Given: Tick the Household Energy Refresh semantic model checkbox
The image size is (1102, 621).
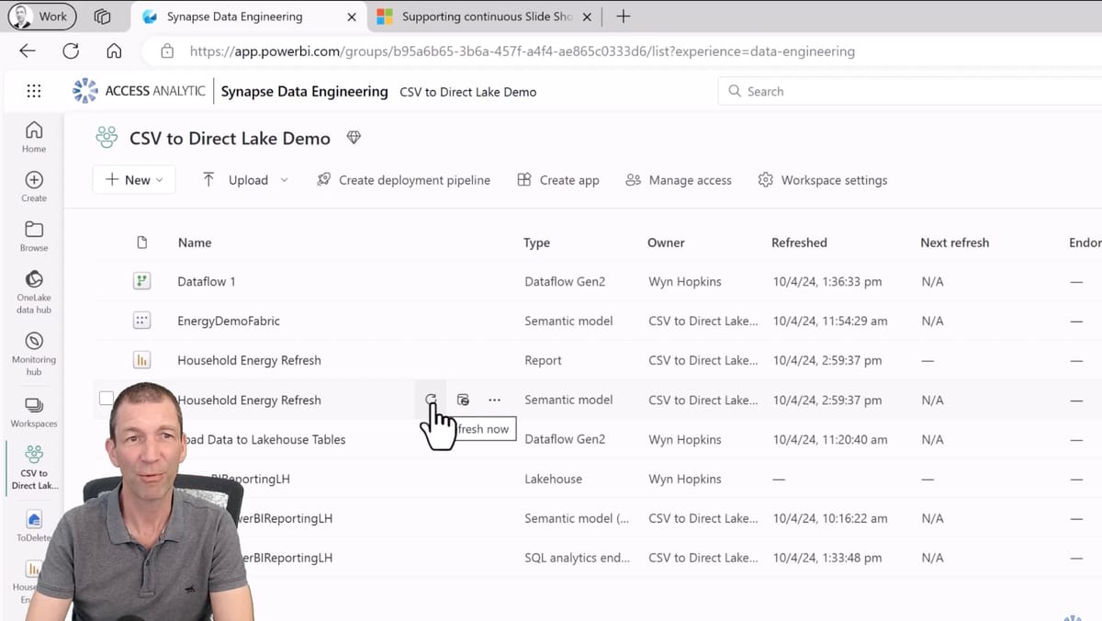Looking at the screenshot, I should pyautogui.click(x=107, y=399).
